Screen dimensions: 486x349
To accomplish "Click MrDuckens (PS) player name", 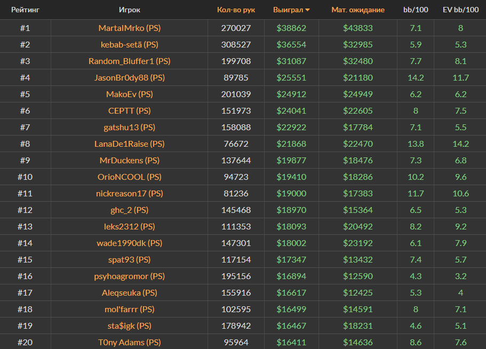I will click(x=130, y=160).
